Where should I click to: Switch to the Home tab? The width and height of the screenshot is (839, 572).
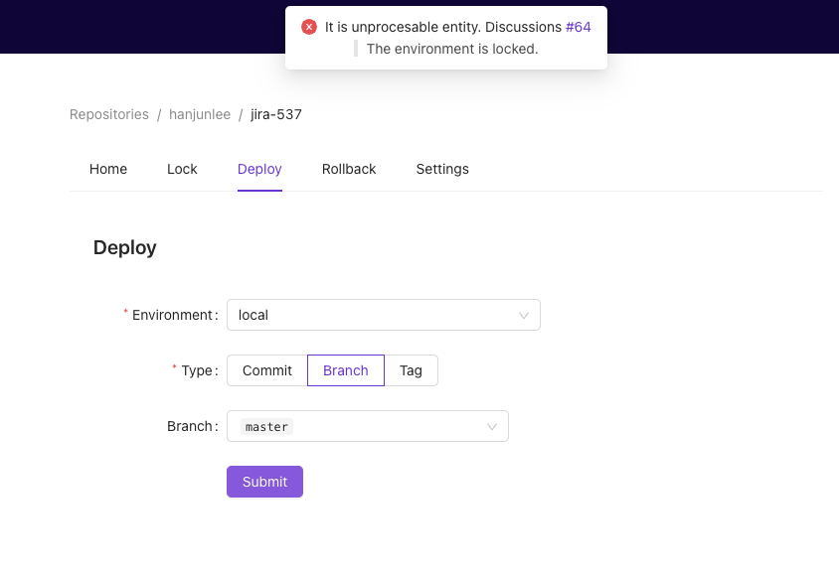click(x=108, y=169)
